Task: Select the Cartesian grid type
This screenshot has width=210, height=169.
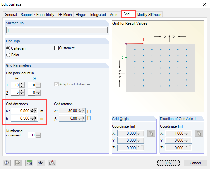Action: (8, 48)
